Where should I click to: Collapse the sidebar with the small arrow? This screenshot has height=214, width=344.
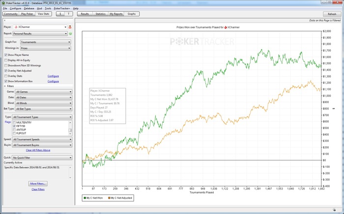pyautogui.click(x=4, y=20)
